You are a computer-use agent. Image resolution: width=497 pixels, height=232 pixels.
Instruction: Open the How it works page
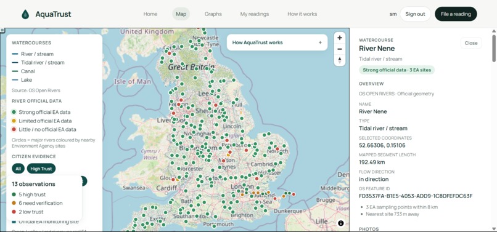(302, 14)
